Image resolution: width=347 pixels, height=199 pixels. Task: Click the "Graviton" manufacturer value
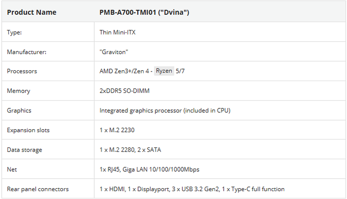click(113, 52)
